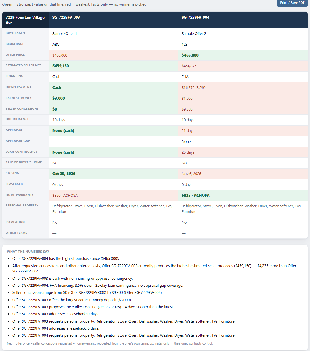Image resolution: width=310 pixels, height=351 pixels.
Task: Select the seller concessions range bullet
Action: point(87,293)
